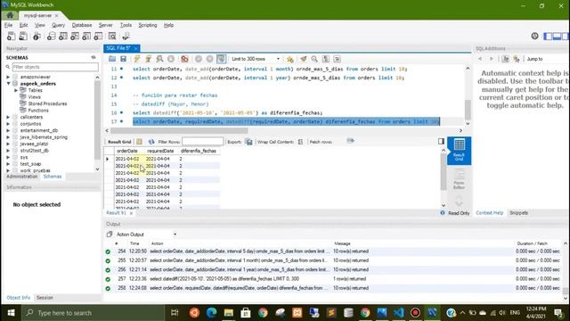This screenshot has height=321, width=570.
Task: Click the Filter objects search field
Action: (55, 67)
